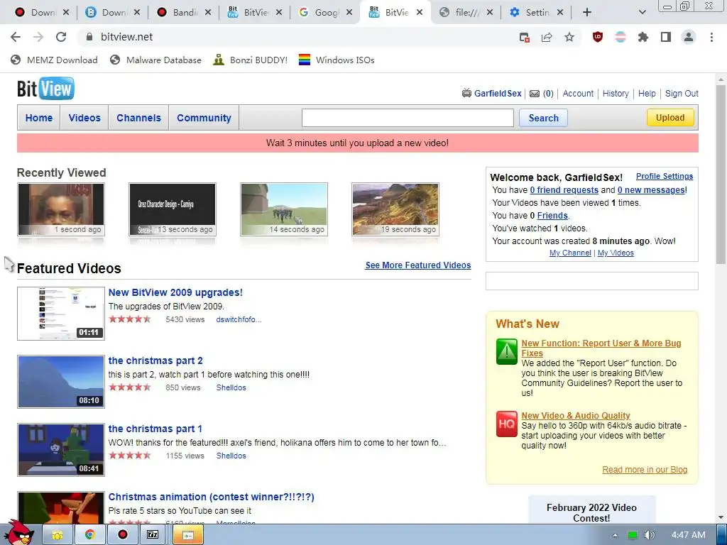This screenshot has width=727, height=545.
Task: Open Bandicam recorder in the taskbar
Action: pyautogui.click(x=122, y=535)
